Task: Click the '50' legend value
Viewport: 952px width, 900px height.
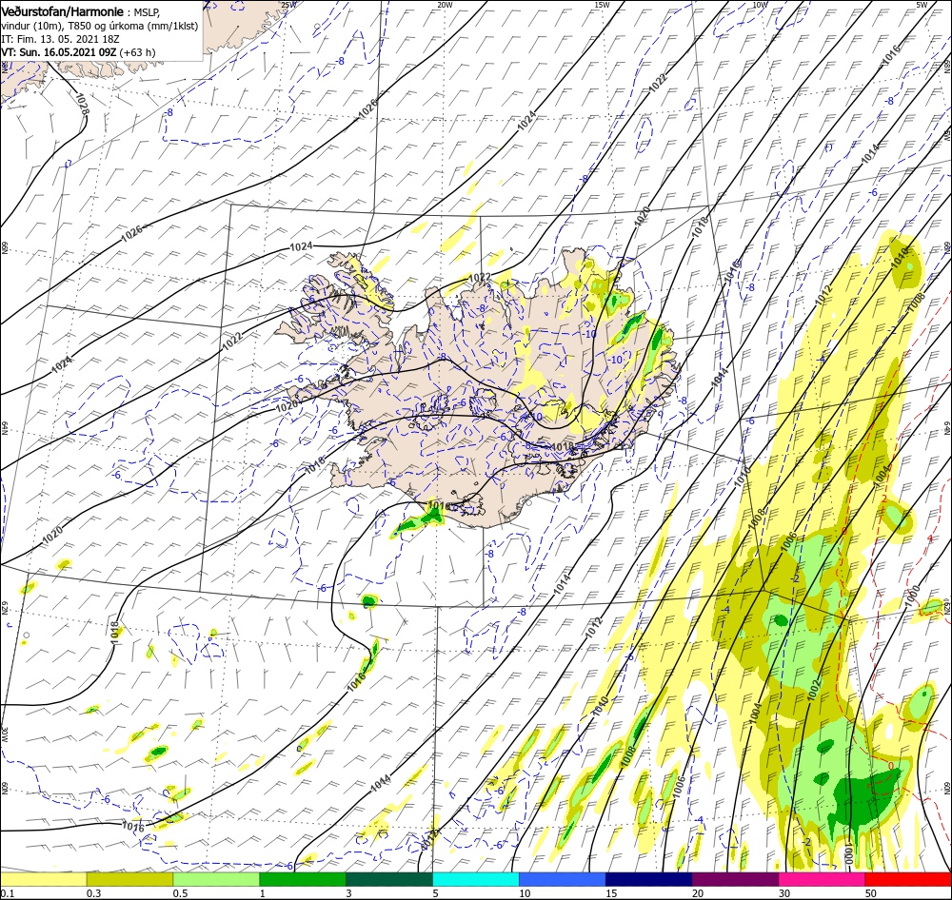Action: point(871,893)
